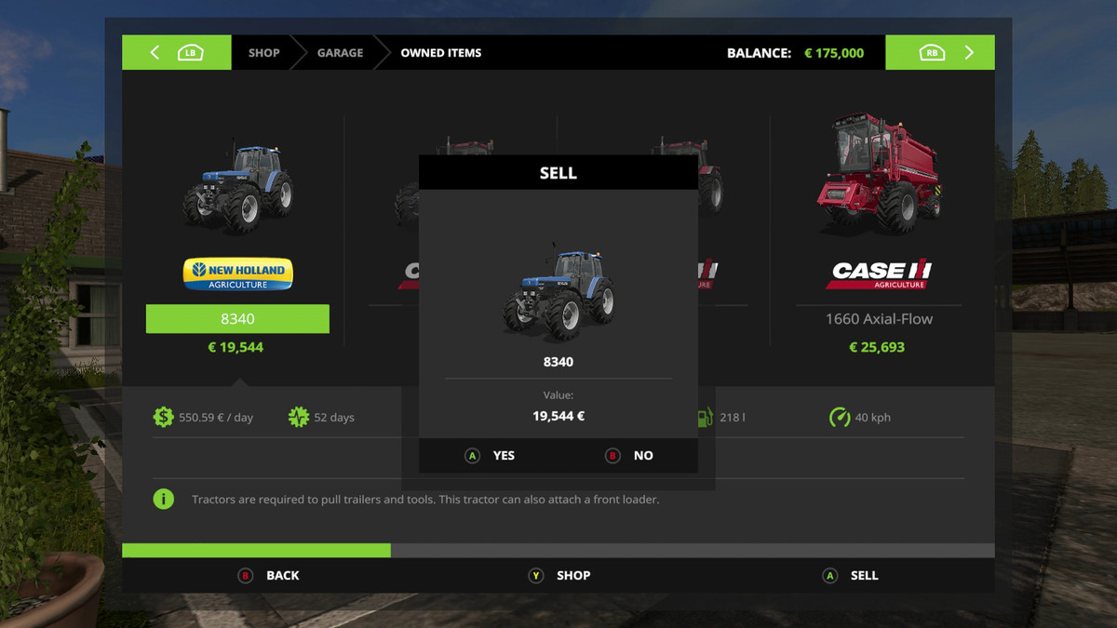
Task: Open the SHOP breadcrumb tab
Action: [x=263, y=53]
